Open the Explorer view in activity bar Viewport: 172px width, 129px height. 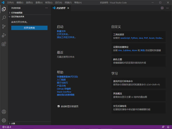coord(4,9)
